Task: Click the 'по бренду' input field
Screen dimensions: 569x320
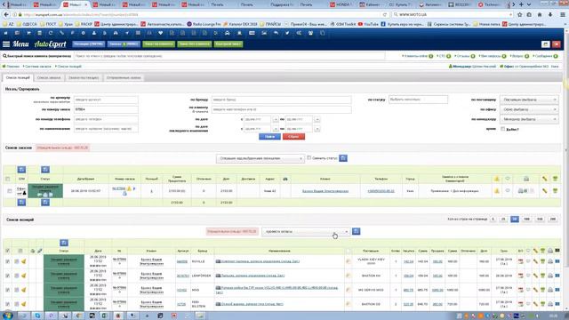Action: pyautogui.click(x=281, y=100)
